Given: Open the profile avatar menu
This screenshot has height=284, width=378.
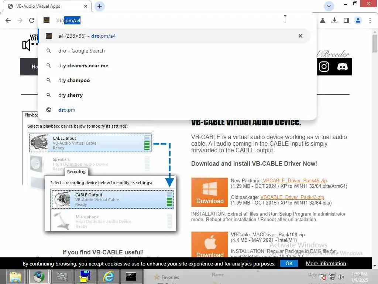Looking at the screenshot, I should click(358, 20).
